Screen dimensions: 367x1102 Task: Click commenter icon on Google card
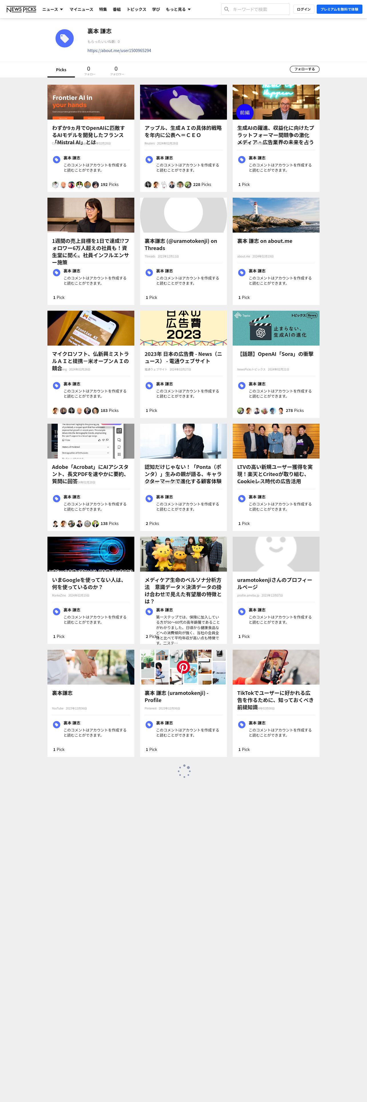[56, 611]
